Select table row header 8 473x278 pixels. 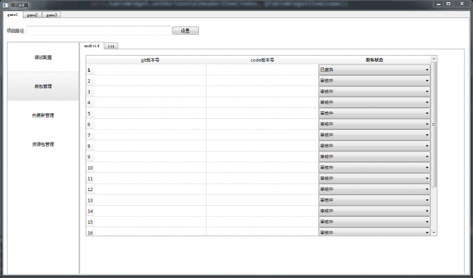click(90, 146)
